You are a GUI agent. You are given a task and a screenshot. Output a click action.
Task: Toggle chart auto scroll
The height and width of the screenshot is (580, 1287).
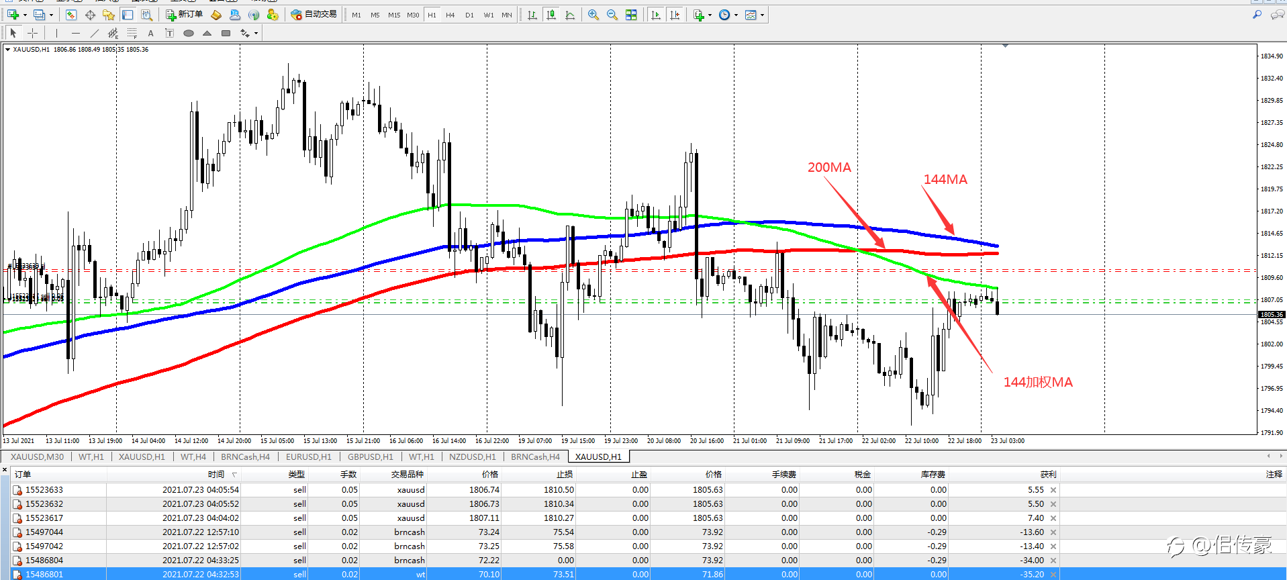[656, 15]
